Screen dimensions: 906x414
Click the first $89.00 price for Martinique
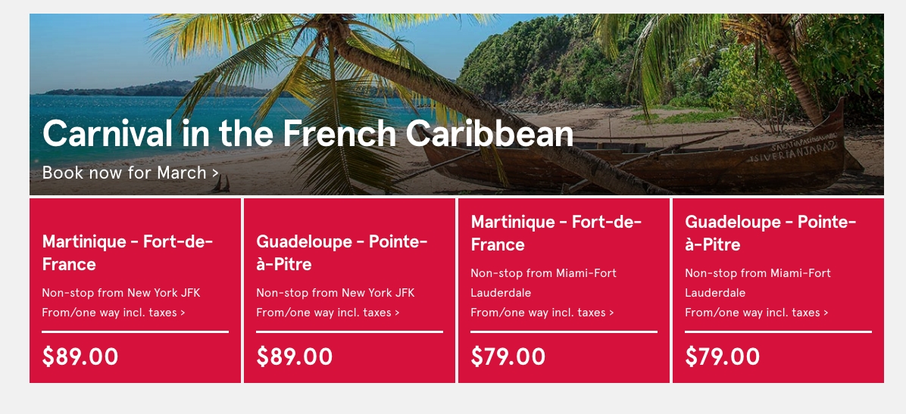pyautogui.click(x=80, y=356)
